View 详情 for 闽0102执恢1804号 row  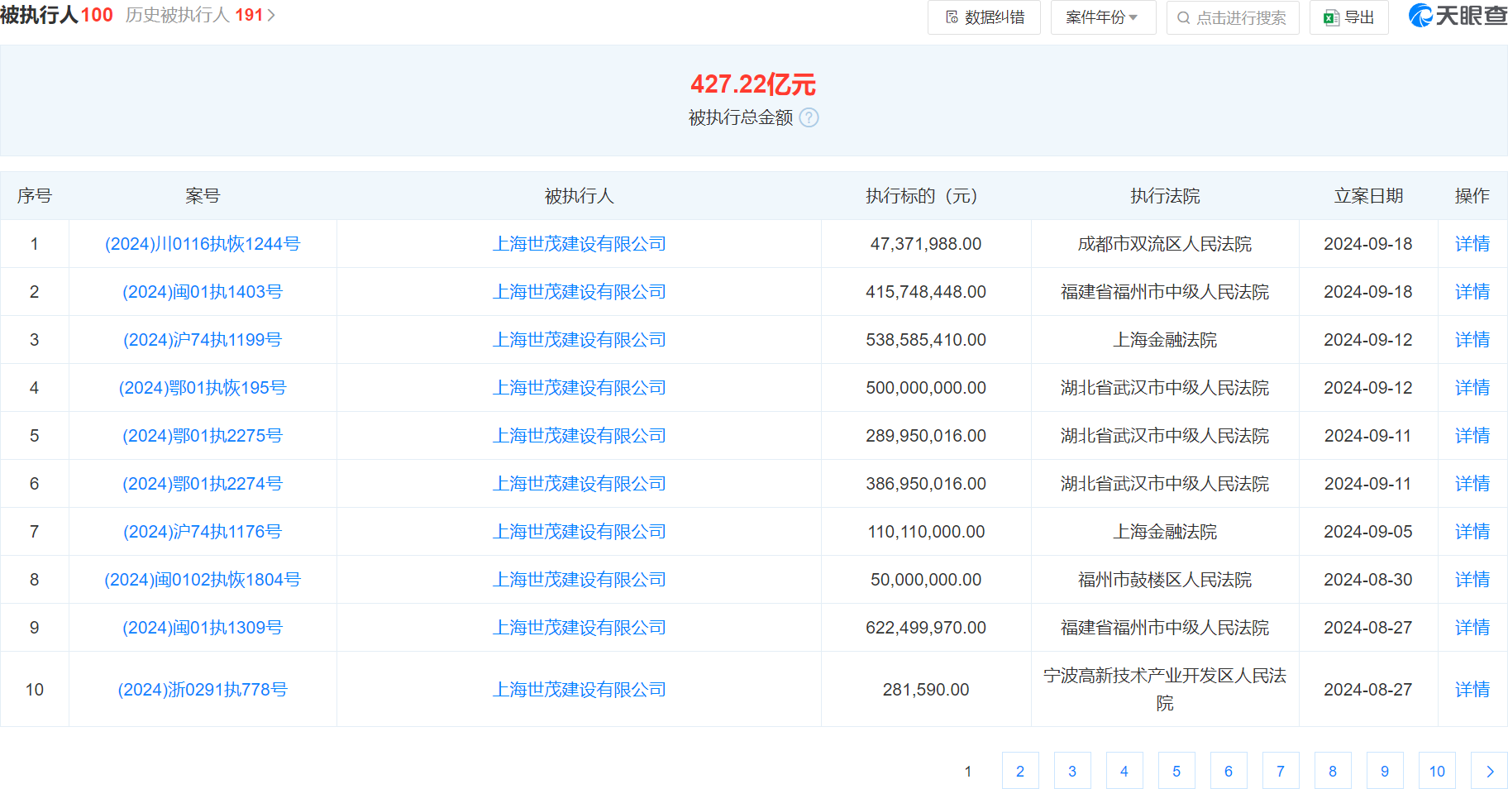(x=1472, y=580)
